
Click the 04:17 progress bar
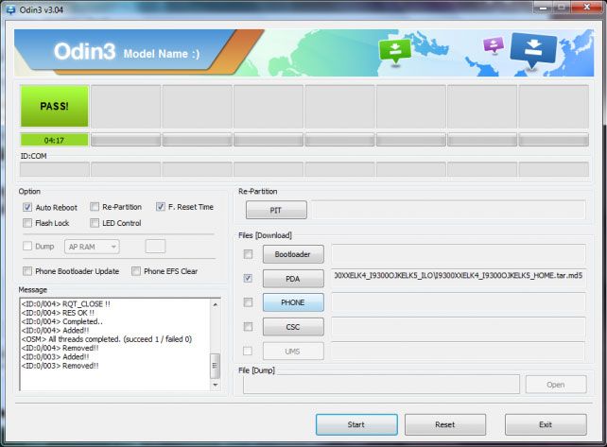[54, 140]
